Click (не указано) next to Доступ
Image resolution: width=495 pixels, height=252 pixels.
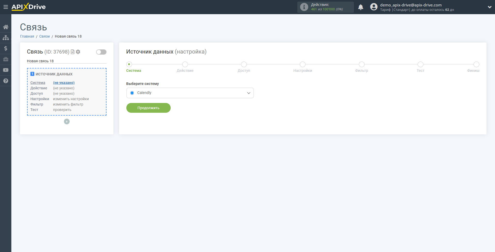click(x=64, y=93)
